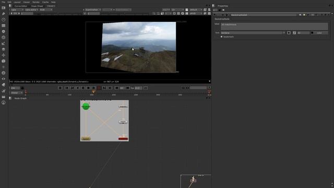Click the backdrop label color swatch
The width and height of the screenshot is (334, 188).
[x=312, y=33]
